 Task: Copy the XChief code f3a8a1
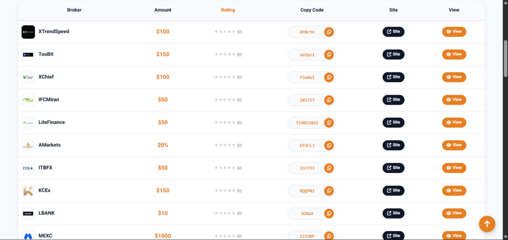pos(329,77)
